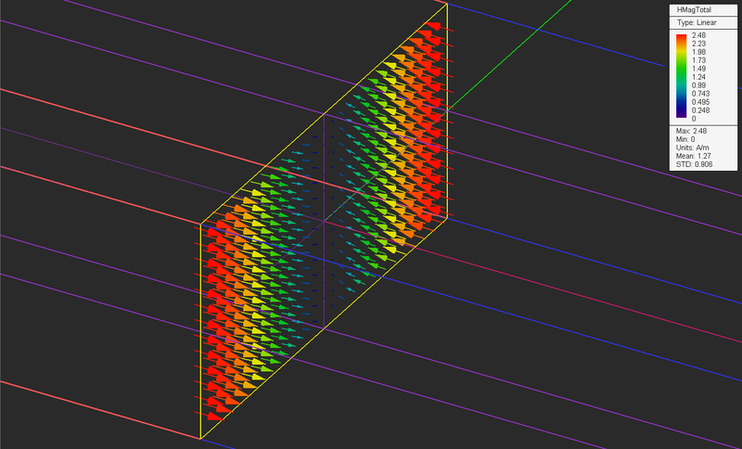
Task: Click the 1.73 scale value in legend
Action: [698, 60]
